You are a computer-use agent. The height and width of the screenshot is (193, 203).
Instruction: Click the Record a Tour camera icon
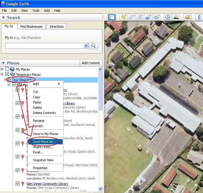156,17
